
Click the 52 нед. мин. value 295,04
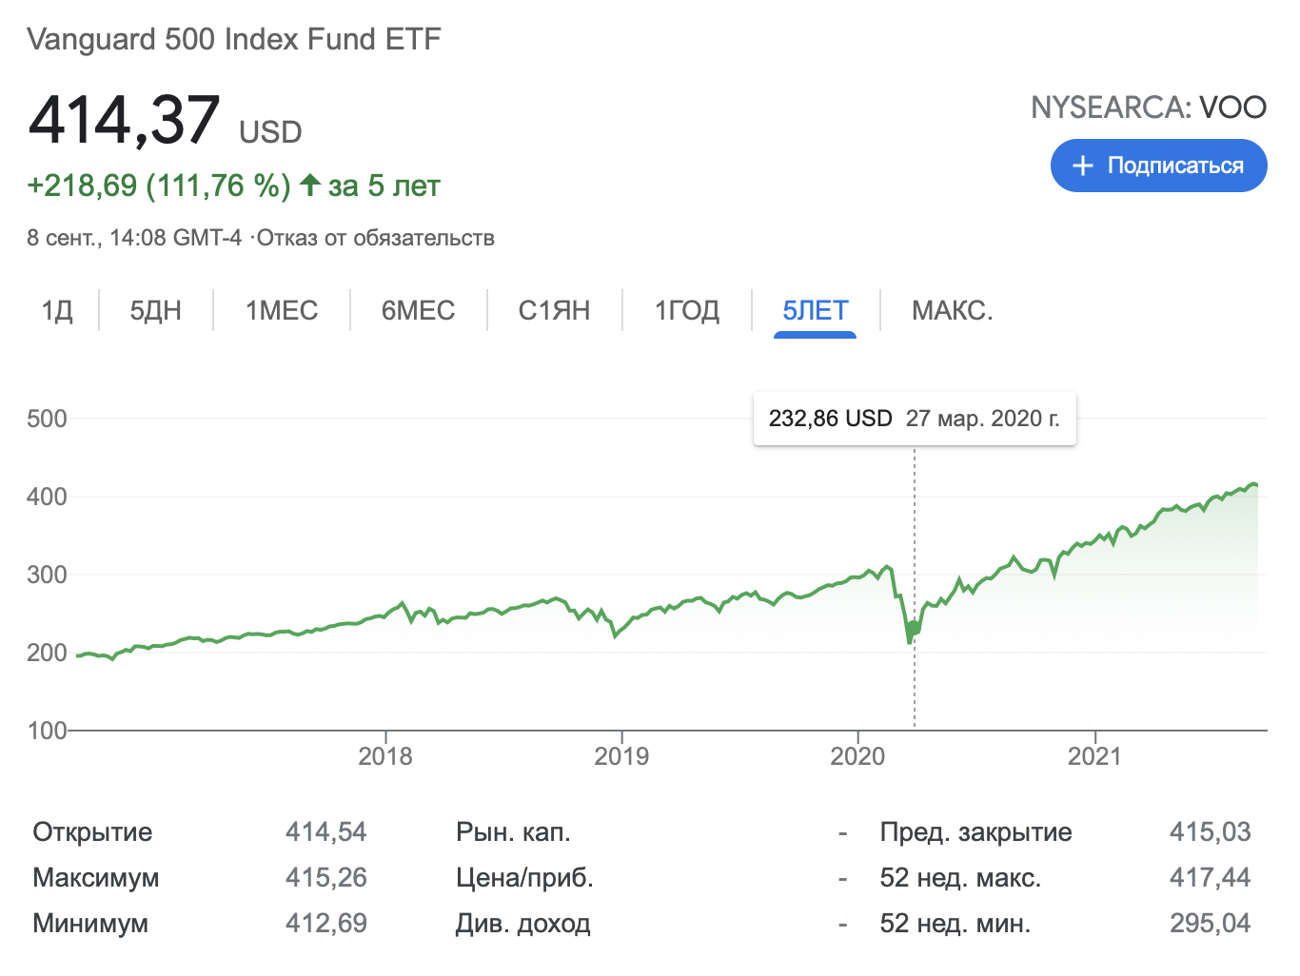click(x=1210, y=923)
